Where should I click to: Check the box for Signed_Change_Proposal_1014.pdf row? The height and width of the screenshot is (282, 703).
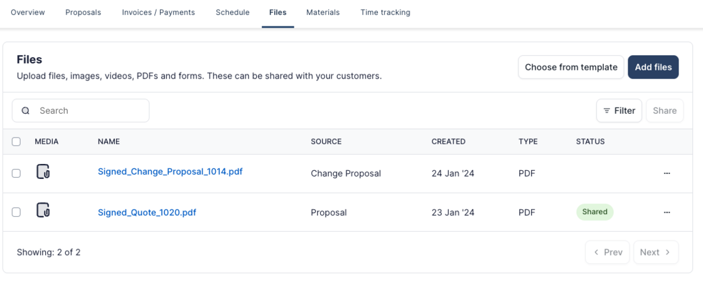pos(16,173)
